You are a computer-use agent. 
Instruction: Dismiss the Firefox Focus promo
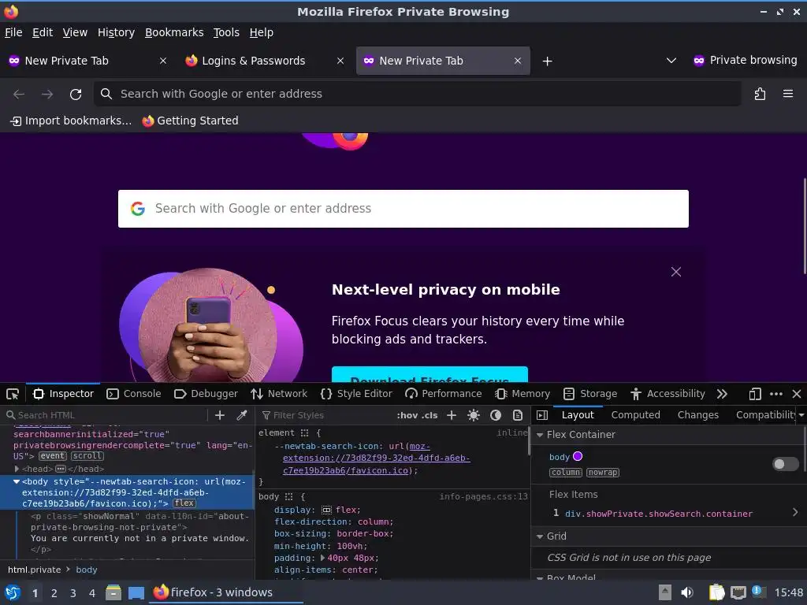pyautogui.click(x=675, y=272)
